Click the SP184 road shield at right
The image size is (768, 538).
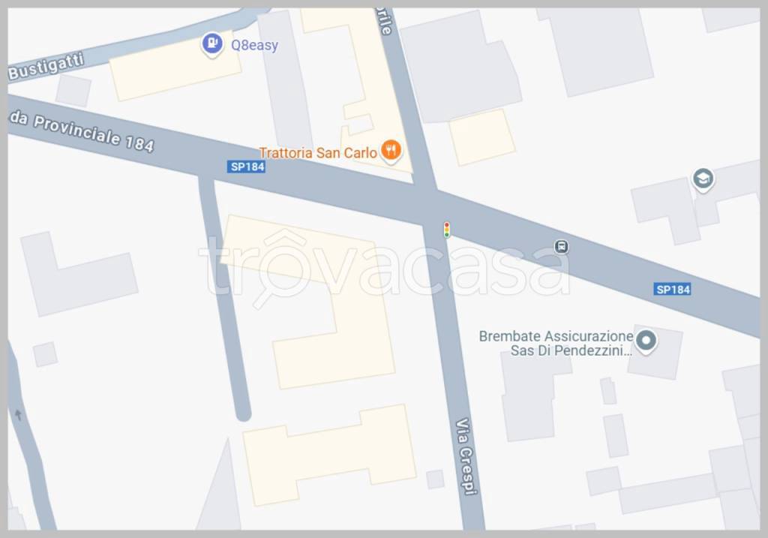[x=673, y=289]
